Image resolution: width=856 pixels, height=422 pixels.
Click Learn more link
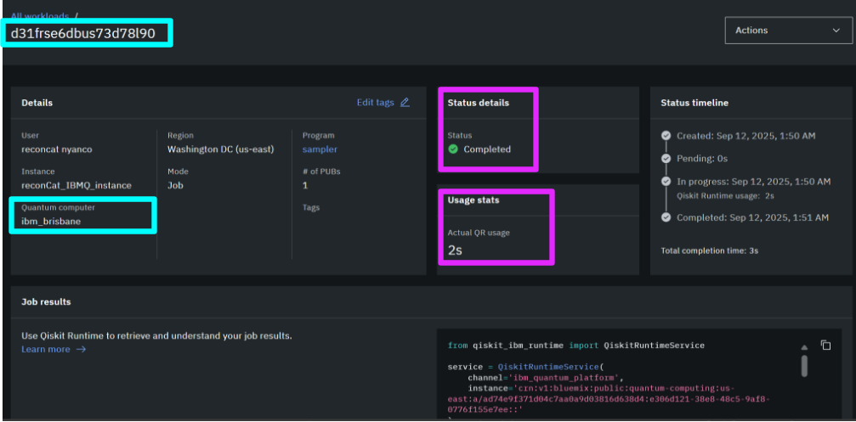[x=46, y=350]
